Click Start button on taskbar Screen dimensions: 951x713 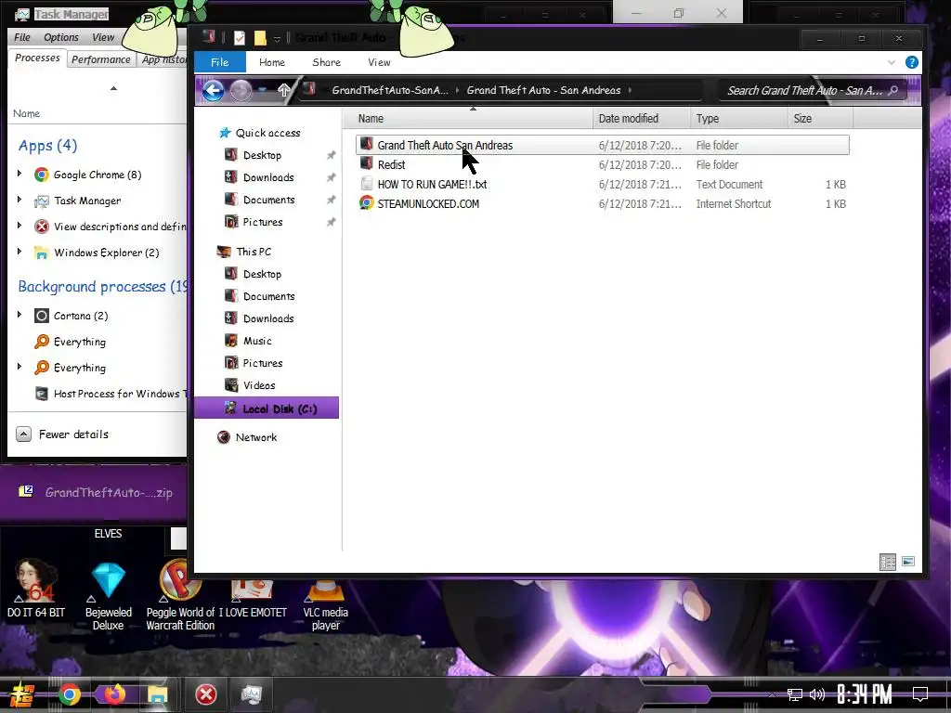(x=20, y=694)
